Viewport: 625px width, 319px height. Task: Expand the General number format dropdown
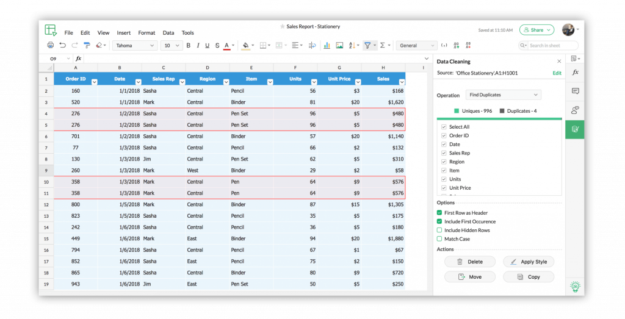(x=417, y=45)
